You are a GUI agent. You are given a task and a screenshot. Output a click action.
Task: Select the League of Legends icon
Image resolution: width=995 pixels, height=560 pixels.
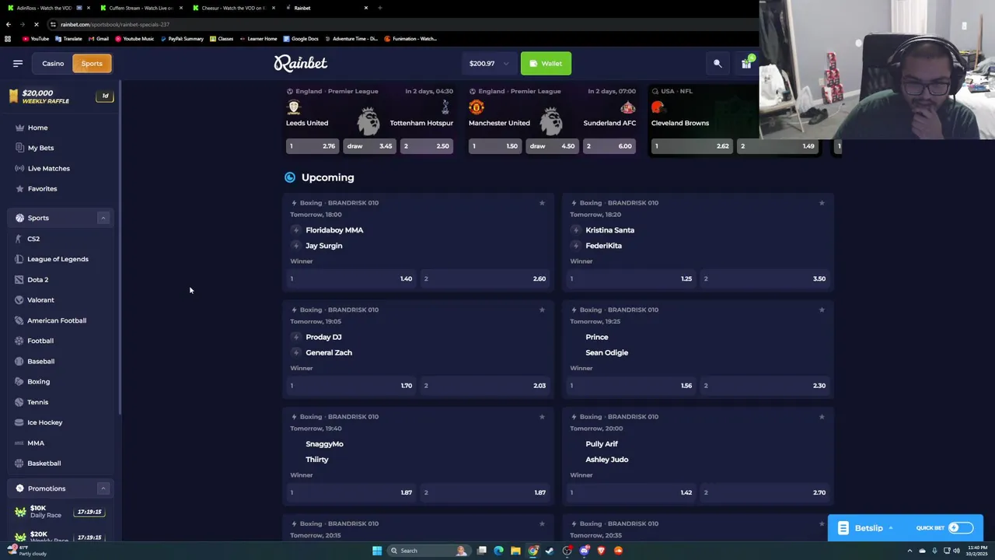coord(19,259)
